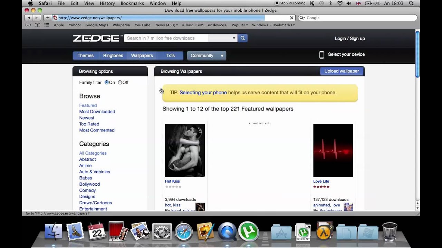Switch to the Themes tab

(x=86, y=55)
